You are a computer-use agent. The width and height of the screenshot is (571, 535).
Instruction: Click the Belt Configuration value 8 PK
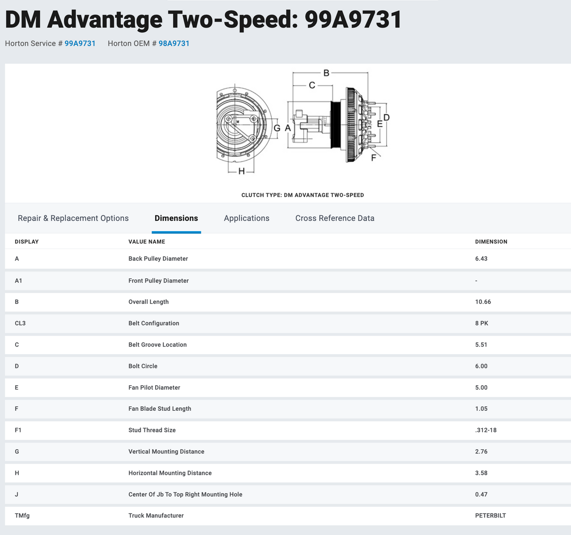click(x=481, y=323)
